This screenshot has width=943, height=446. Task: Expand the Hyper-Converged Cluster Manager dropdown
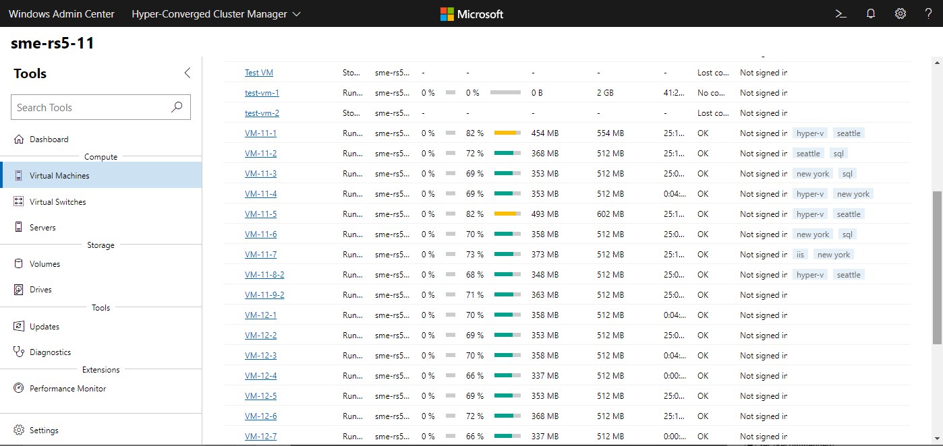(297, 14)
